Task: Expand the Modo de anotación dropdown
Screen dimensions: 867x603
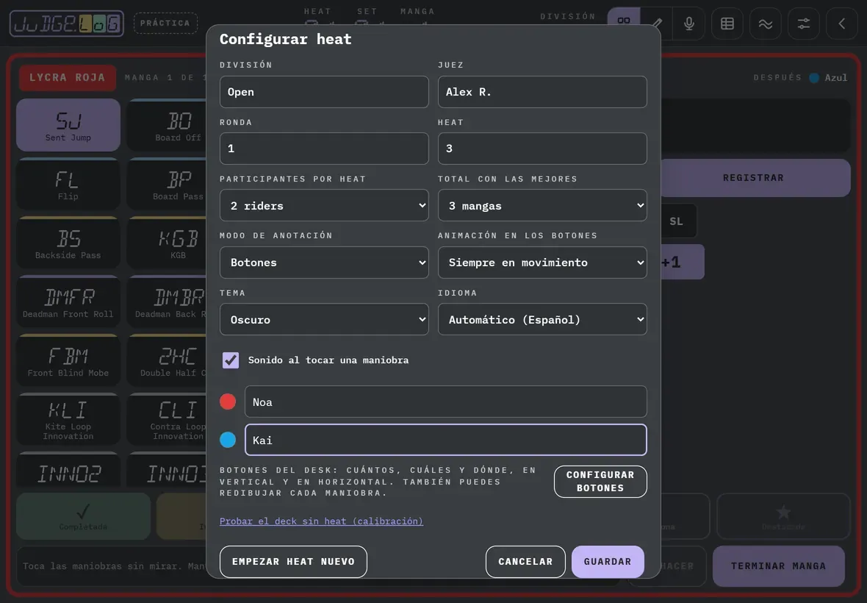Action: (324, 263)
